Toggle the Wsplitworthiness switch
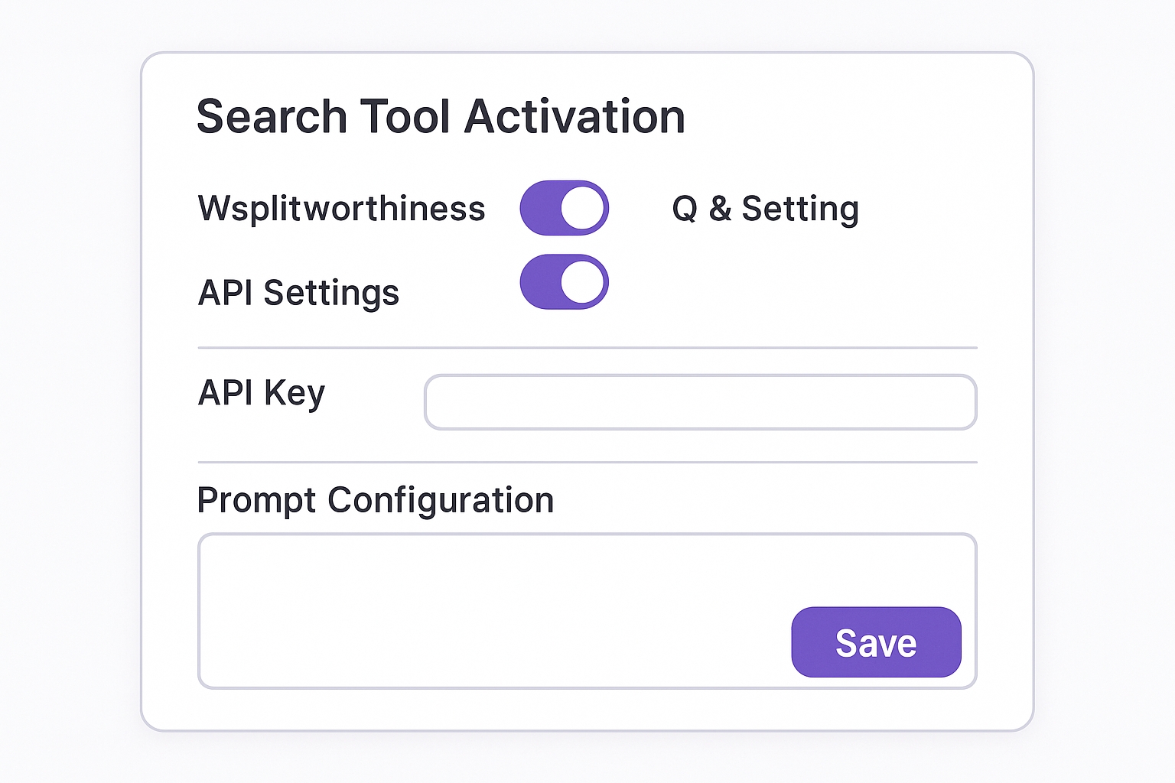 pyautogui.click(x=564, y=208)
